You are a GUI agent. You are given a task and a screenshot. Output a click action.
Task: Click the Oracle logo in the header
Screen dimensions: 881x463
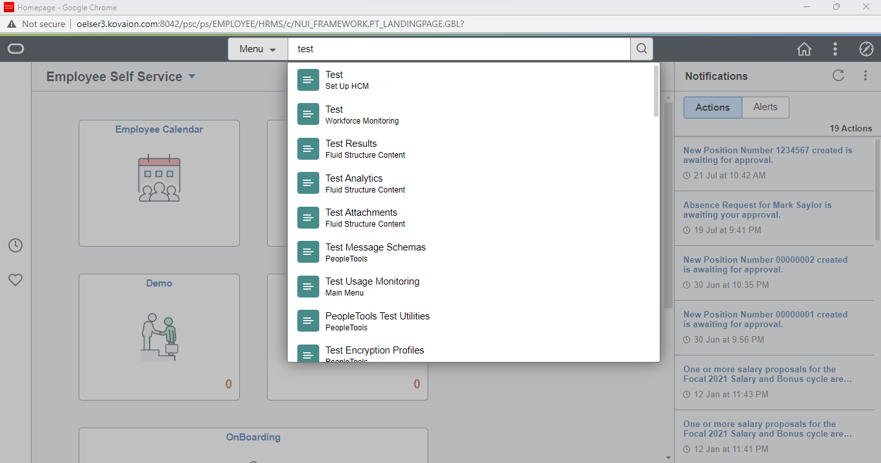tap(15, 48)
